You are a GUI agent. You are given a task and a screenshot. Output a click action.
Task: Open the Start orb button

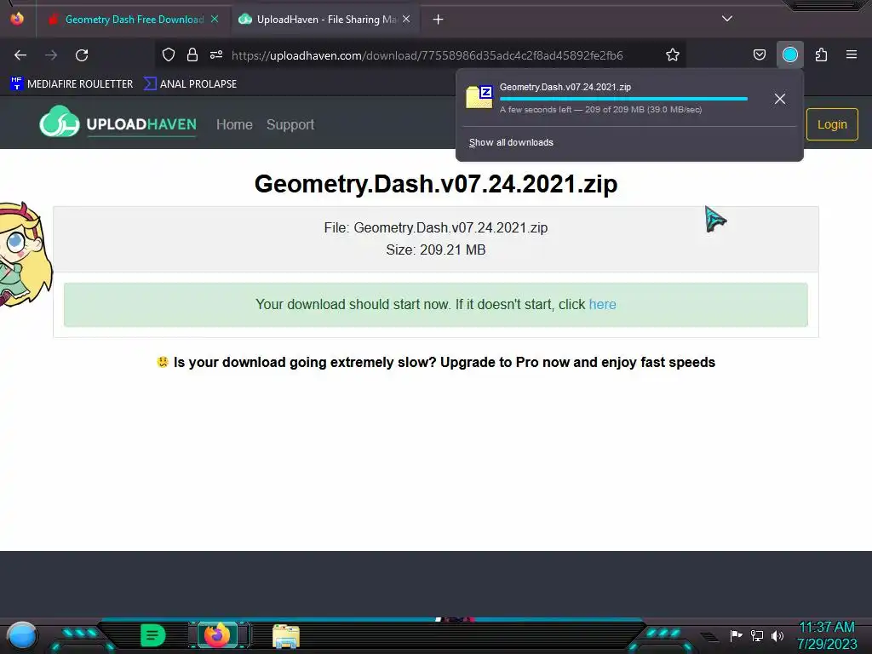[21, 635]
